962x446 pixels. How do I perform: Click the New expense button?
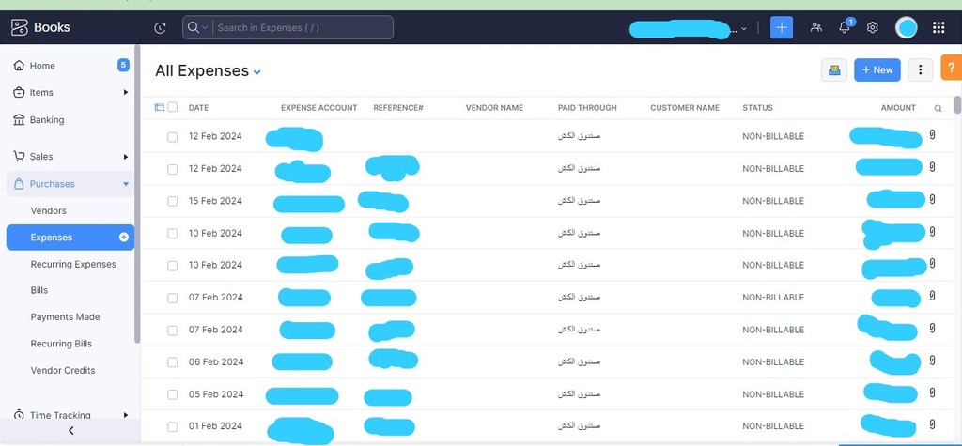[x=877, y=69]
